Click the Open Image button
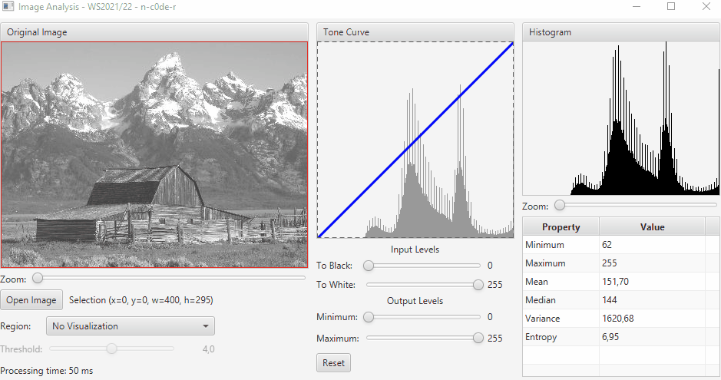The width and height of the screenshot is (721, 380). coord(31,300)
